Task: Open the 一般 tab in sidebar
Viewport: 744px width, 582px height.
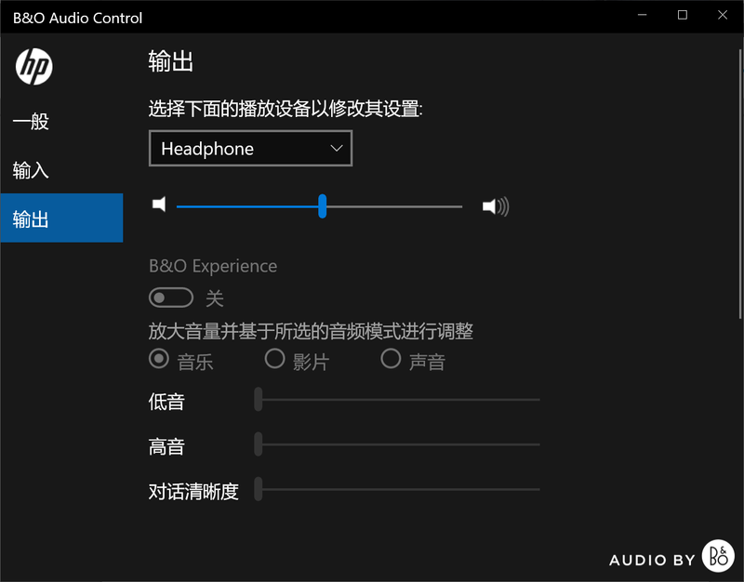Action: 31,121
